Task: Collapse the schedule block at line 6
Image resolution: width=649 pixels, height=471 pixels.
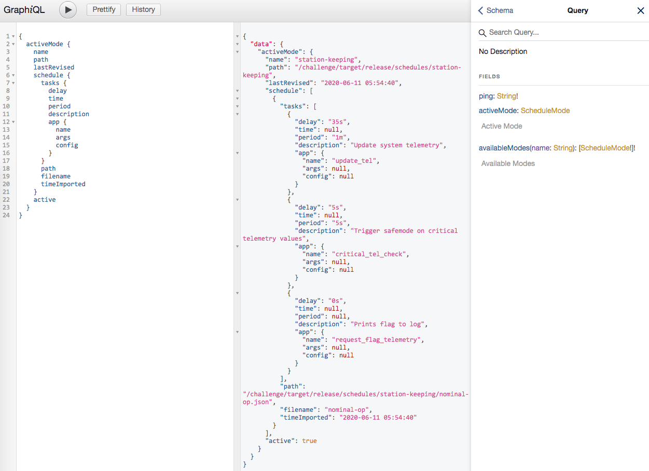Action: [x=13, y=75]
